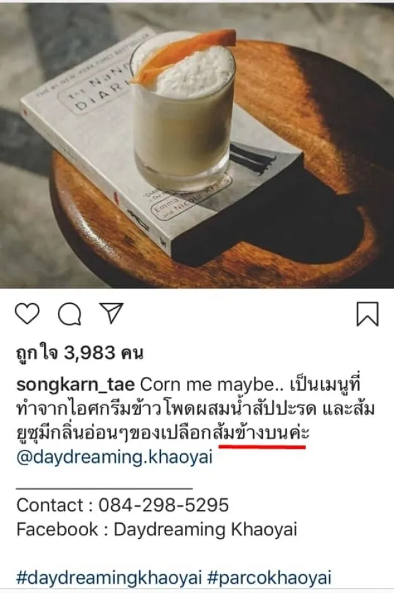Image resolution: width=394 pixels, height=593 pixels.
Task: Click the contact number 084-298-5295
Action: tap(164, 505)
